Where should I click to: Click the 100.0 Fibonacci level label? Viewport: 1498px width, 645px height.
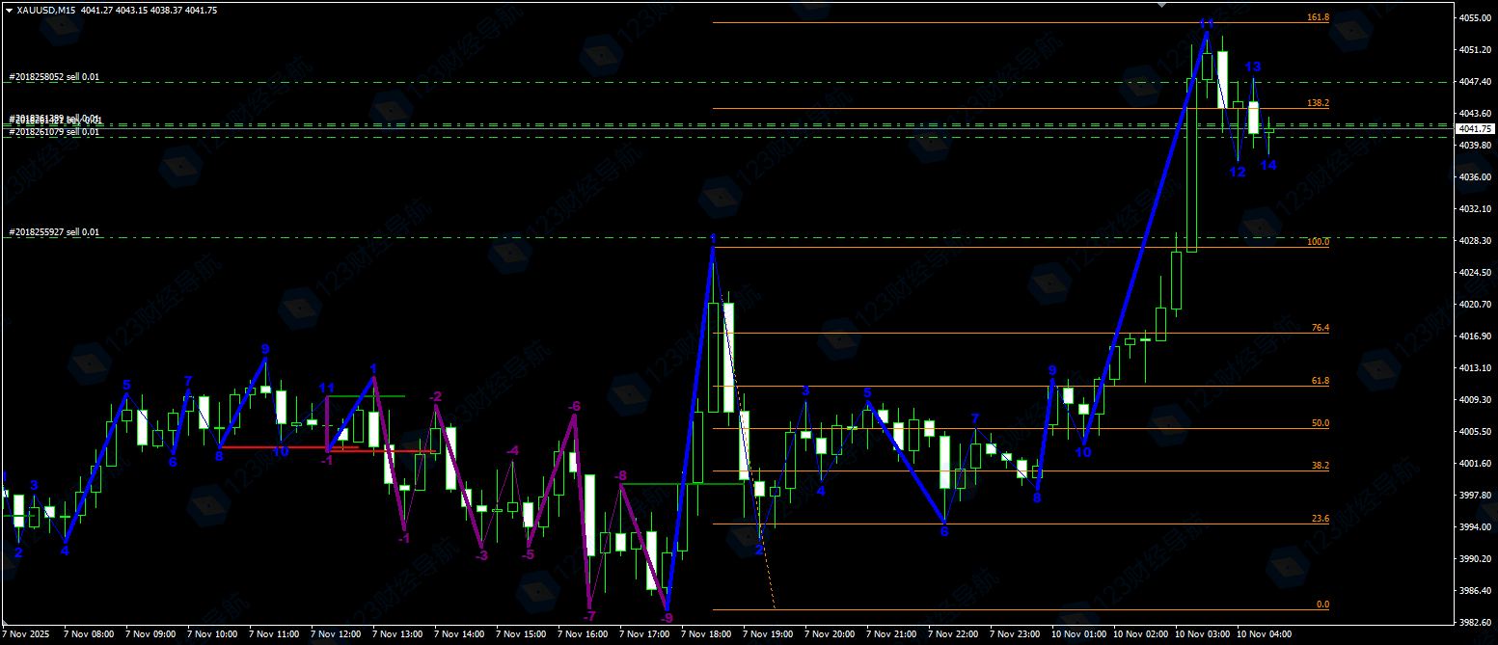1318,242
